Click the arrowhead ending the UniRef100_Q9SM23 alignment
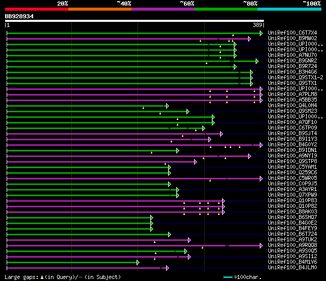Viewport: 326px width, 281px height. point(188,112)
